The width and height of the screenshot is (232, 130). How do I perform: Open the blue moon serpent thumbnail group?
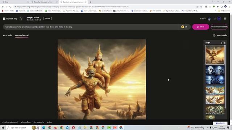tap(215, 75)
